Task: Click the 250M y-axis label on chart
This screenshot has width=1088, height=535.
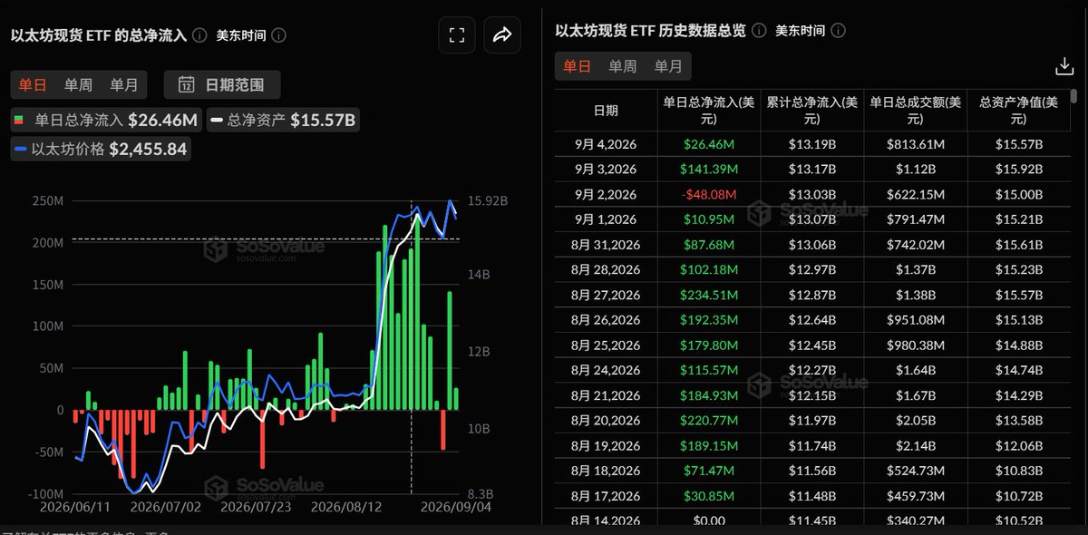Action: coord(48,202)
